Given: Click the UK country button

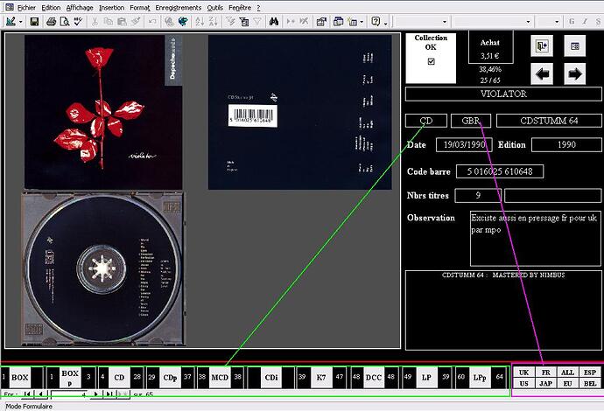Looking at the screenshot, I should [x=523, y=373].
